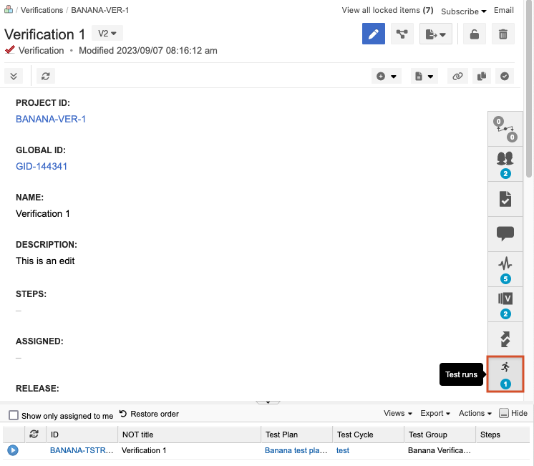Open the Views menu
Viewport: 534px width, 466px height.
point(398,414)
